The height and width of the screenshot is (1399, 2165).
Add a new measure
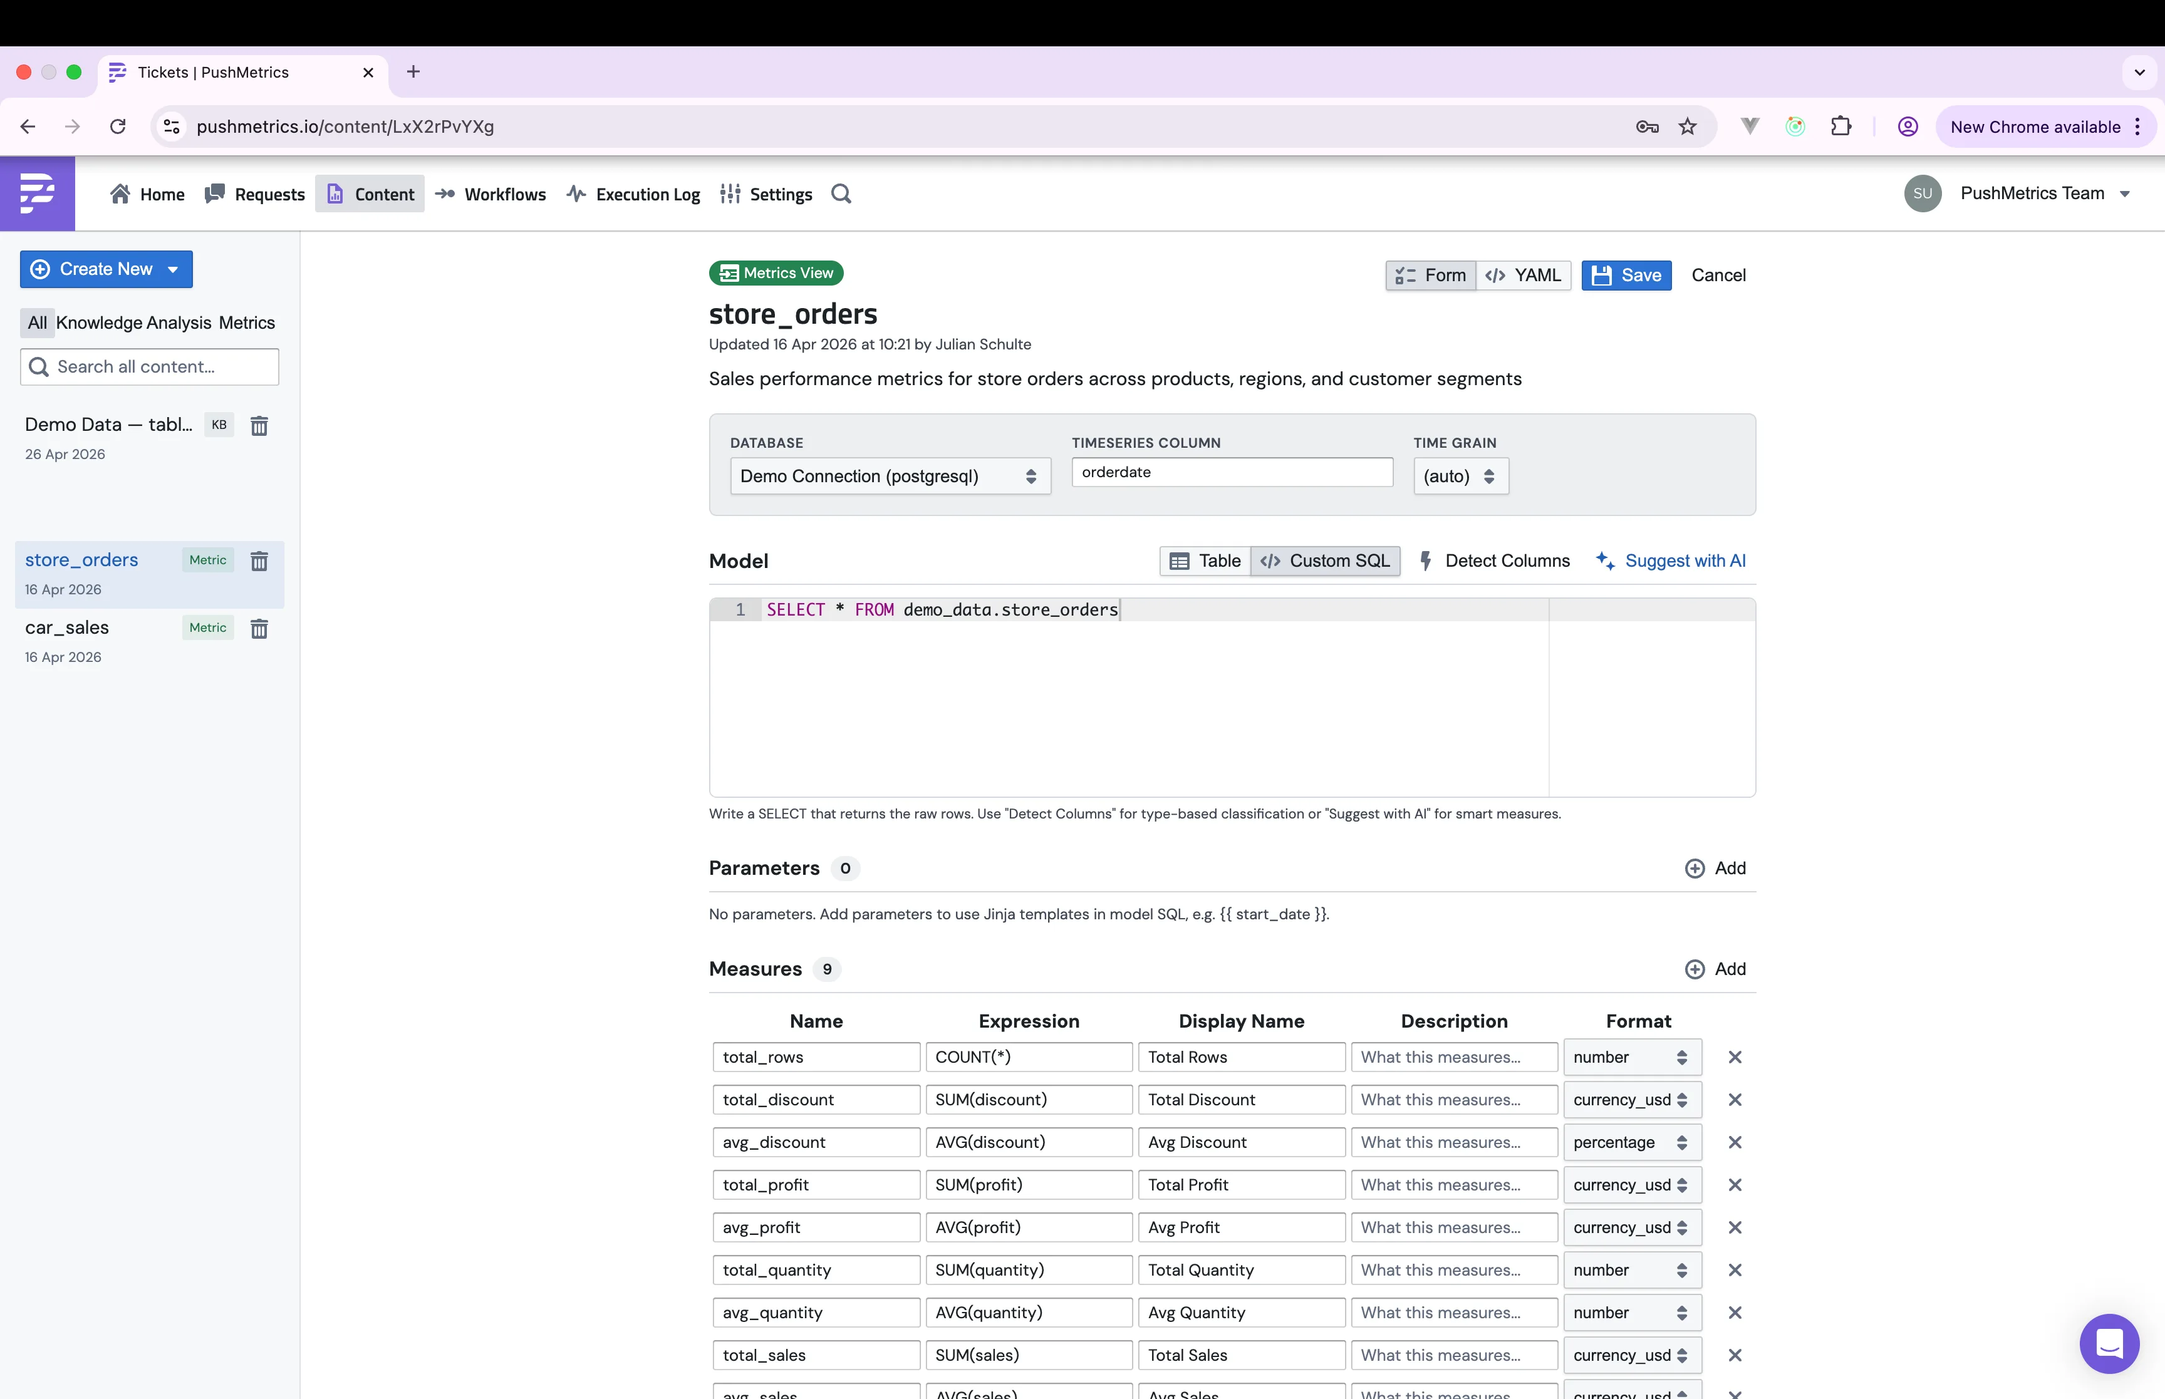click(x=1715, y=969)
